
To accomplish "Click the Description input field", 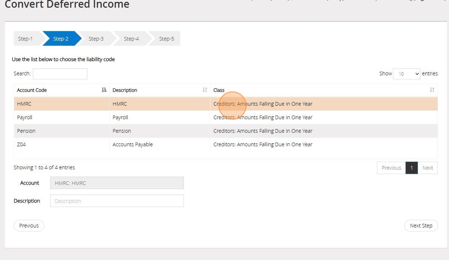I will pyautogui.click(x=117, y=201).
